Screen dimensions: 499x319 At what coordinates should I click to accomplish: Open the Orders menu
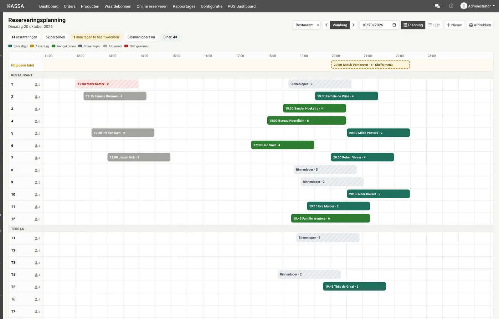tap(70, 6)
